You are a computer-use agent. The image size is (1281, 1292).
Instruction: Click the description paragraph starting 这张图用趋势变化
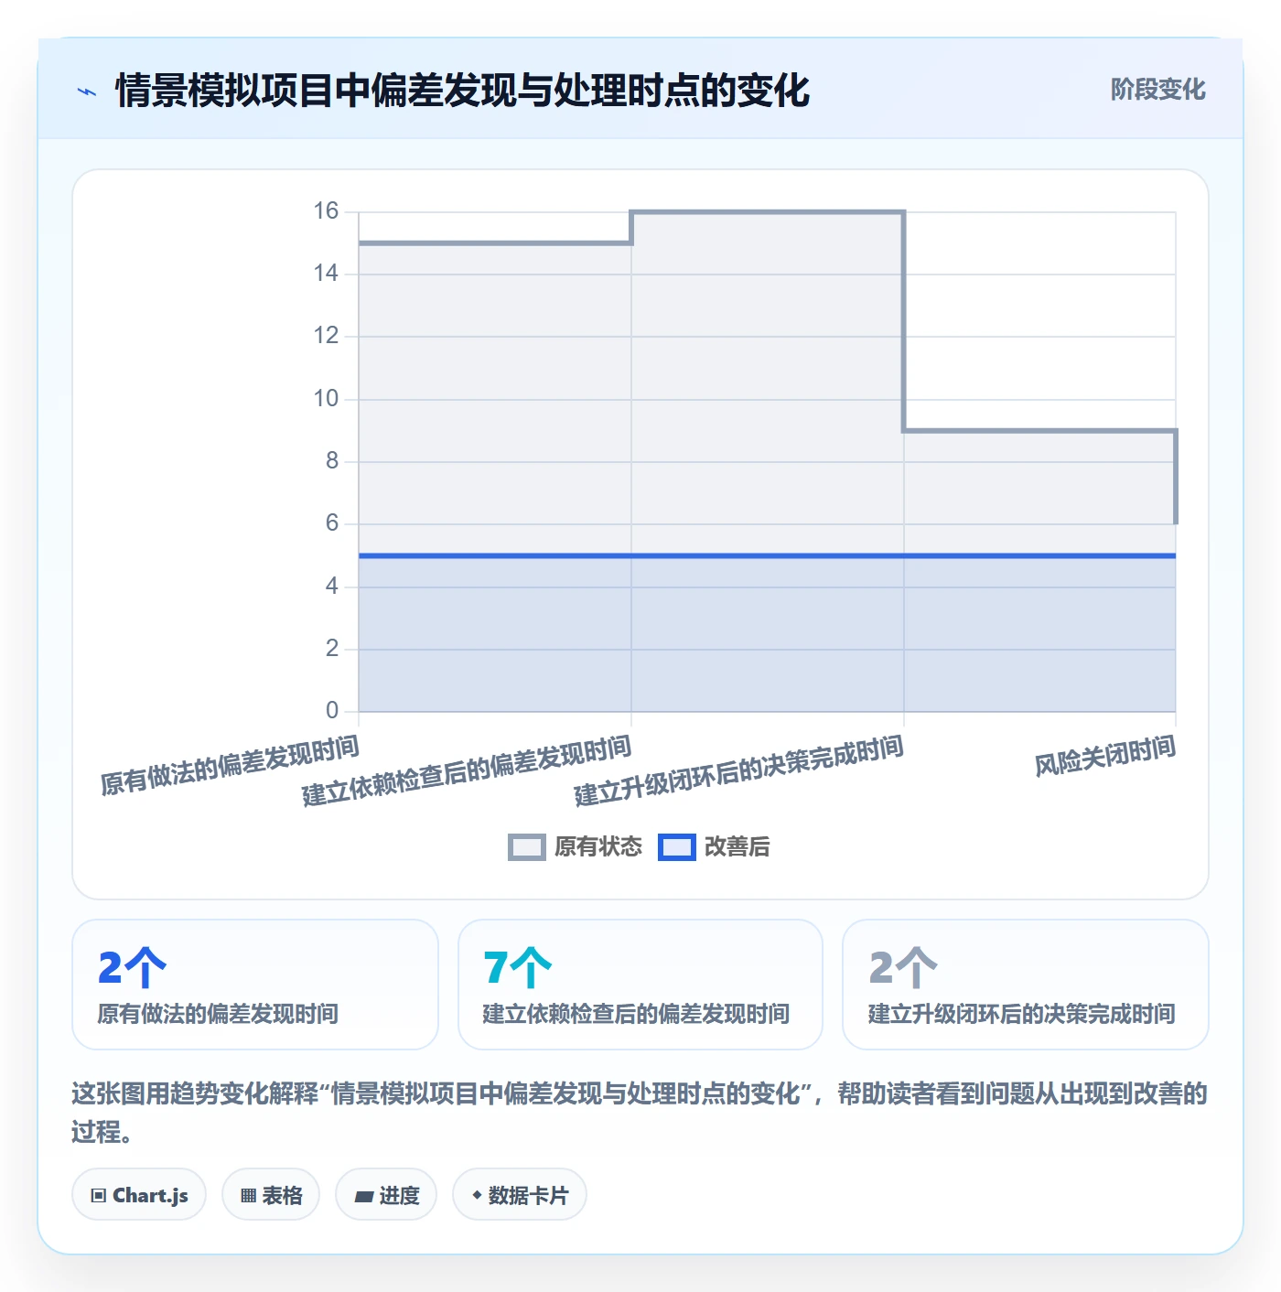(640, 1113)
